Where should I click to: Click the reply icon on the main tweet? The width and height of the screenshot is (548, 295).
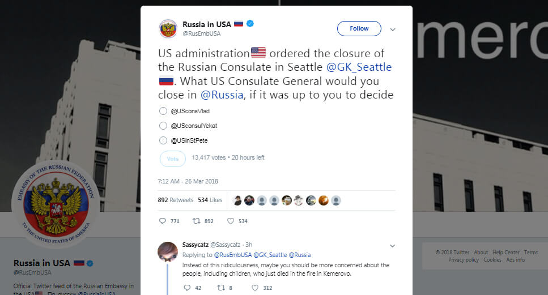pos(162,221)
